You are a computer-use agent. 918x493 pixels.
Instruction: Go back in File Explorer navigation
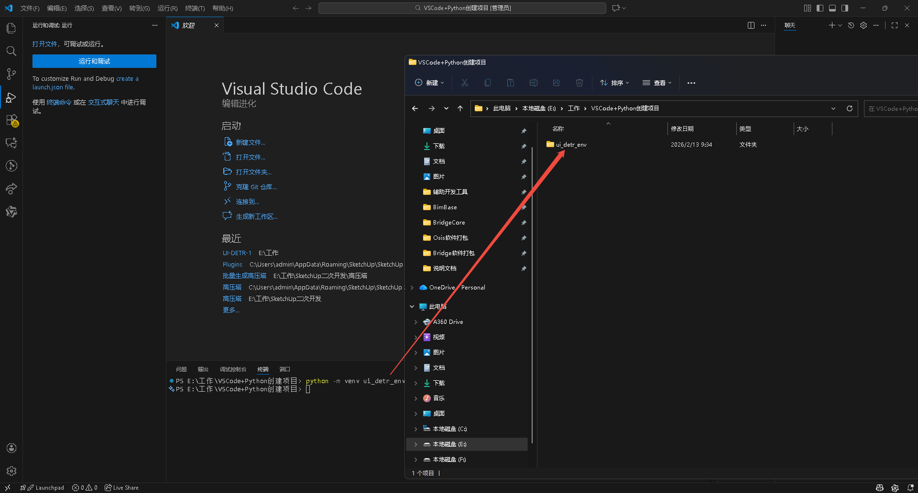[x=415, y=108]
